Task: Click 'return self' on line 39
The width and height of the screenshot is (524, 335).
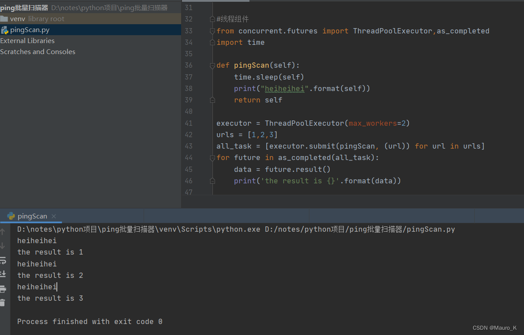Action: [258, 100]
